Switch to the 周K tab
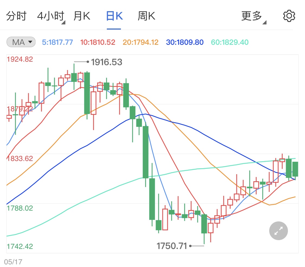Image resolution: width=305 pixels, height=267 pixels. tap(146, 16)
